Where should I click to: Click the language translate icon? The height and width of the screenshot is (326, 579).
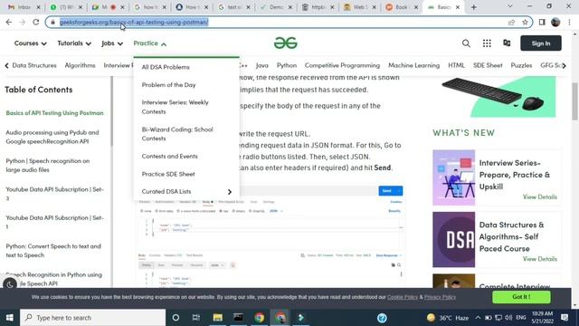point(507,43)
